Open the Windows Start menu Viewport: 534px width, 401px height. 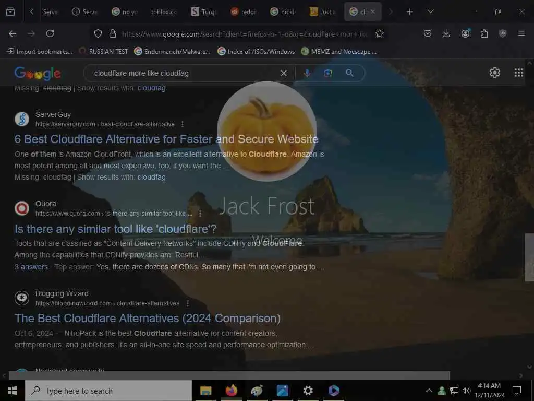point(13,391)
